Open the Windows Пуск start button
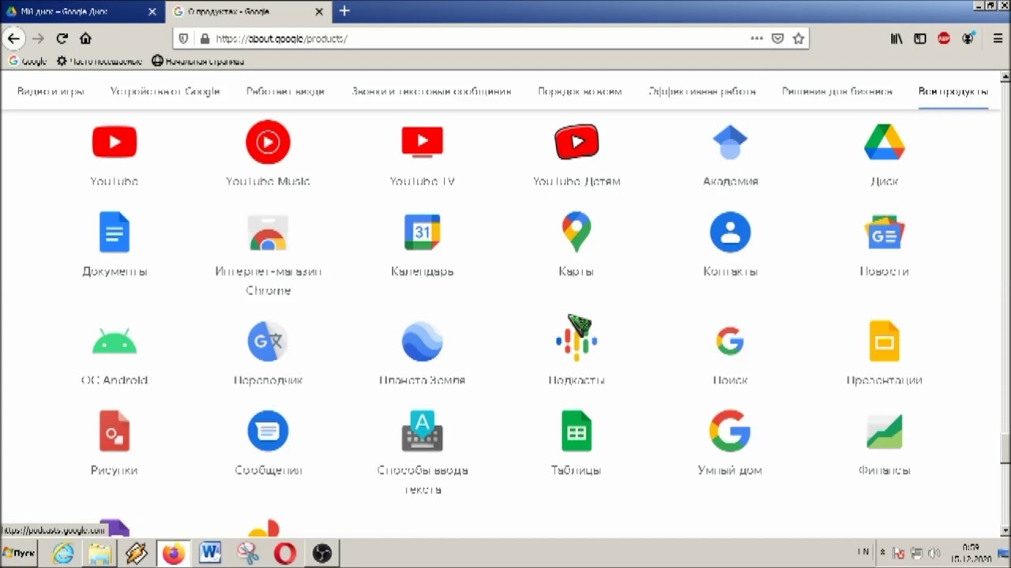Screen dimensions: 1011x568 [x=19, y=553]
